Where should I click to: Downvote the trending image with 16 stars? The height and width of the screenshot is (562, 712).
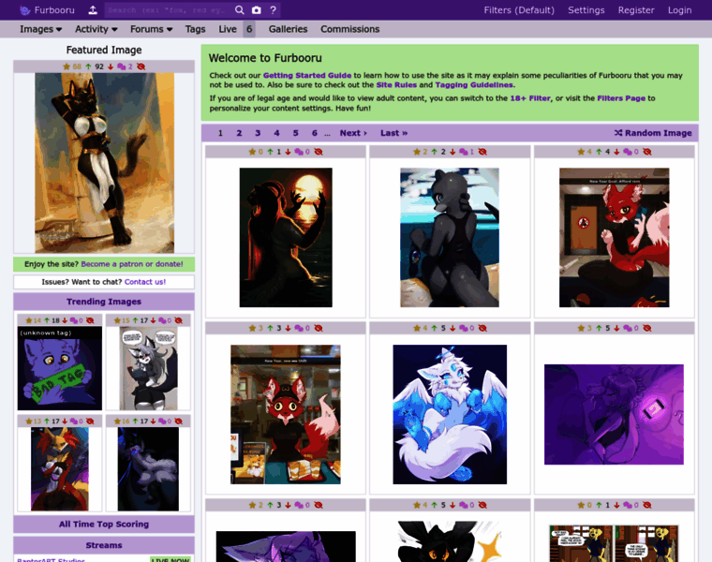pyautogui.click(x=153, y=421)
